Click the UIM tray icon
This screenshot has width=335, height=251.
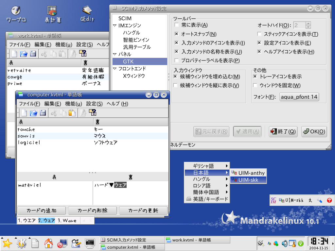pos(269,243)
